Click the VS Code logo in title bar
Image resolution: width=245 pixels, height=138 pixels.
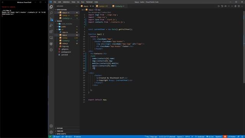(50, 2)
